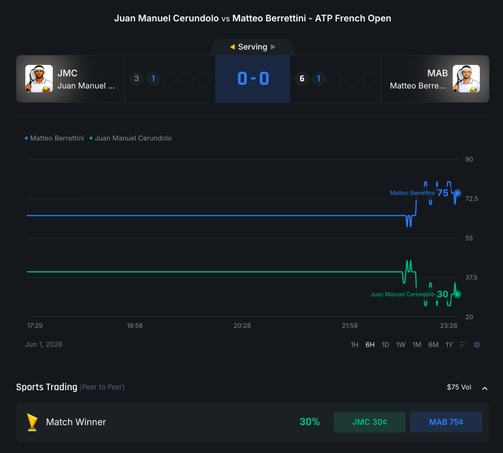Click the right gray serving arrow

[273, 47]
